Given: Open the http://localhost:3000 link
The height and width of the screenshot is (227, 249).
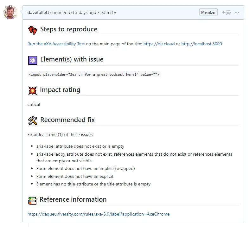Looking at the screenshot, I should click(201, 44).
